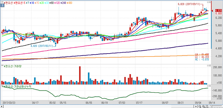The image size is (223, 108).
Task: Select the 7-day moving average legend
Action: [27, 3]
